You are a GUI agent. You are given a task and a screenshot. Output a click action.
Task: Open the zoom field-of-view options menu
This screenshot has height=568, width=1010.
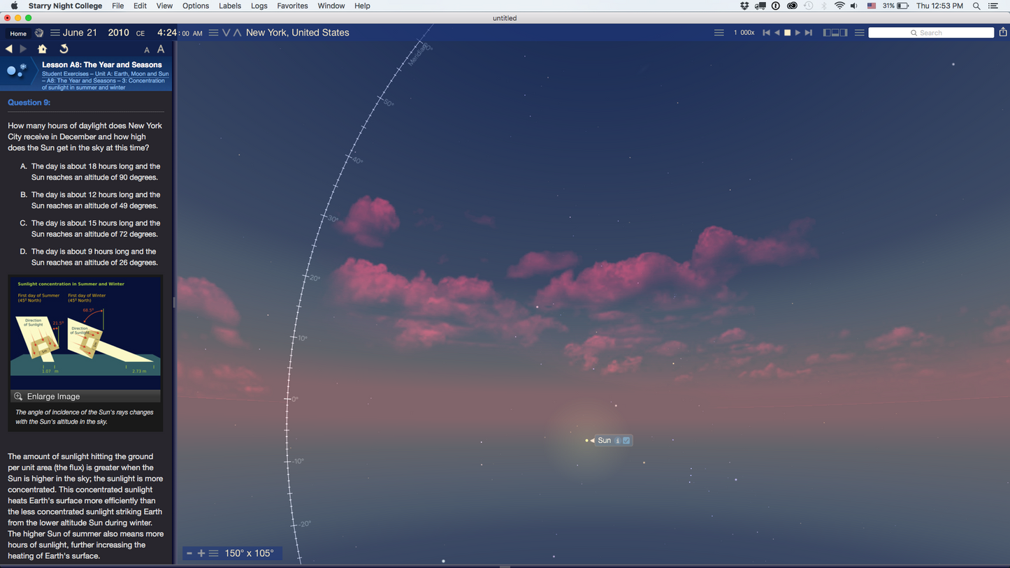click(x=214, y=553)
